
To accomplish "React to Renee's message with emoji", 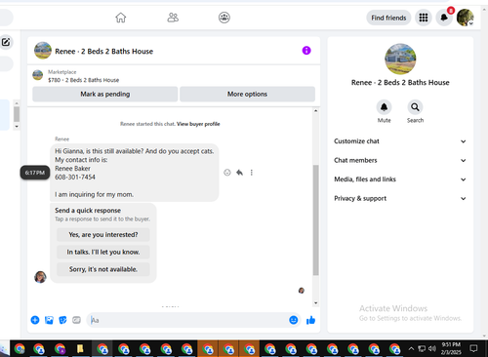I will pos(227,173).
